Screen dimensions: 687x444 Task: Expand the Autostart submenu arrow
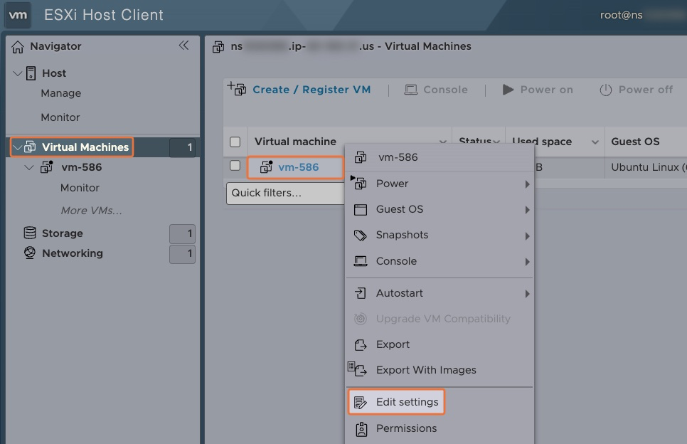[x=528, y=294]
